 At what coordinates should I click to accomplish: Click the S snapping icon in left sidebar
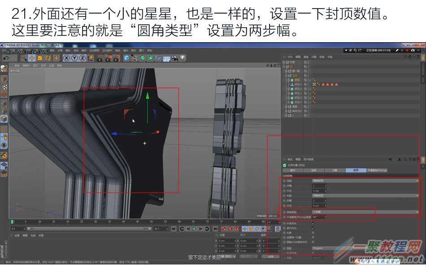4,145
